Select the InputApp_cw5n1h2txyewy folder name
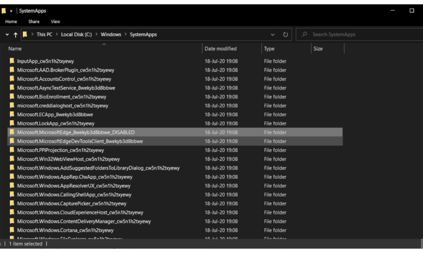Screen dimensions: 423x253 click(45, 61)
